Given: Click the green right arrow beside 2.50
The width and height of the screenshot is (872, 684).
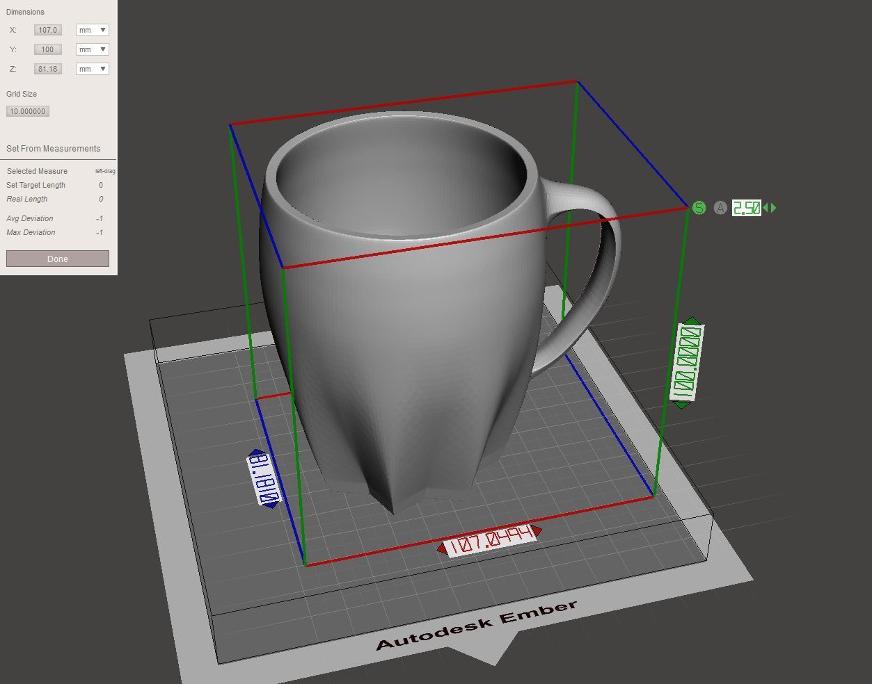Looking at the screenshot, I should click(x=773, y=207).
